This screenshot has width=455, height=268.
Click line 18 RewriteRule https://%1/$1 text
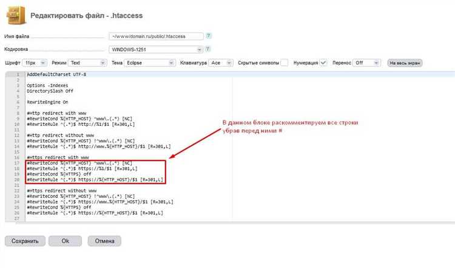pyautogui.click(x=82, y=168)
